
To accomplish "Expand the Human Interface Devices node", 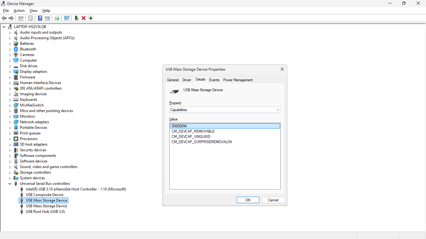I will 10,83.
